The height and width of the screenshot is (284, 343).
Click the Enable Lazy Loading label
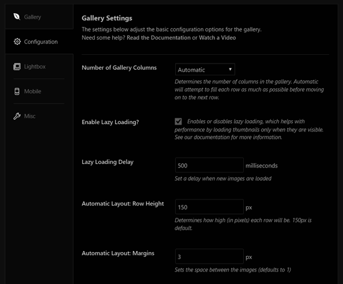pyautogui.click(x=110, y=122)
